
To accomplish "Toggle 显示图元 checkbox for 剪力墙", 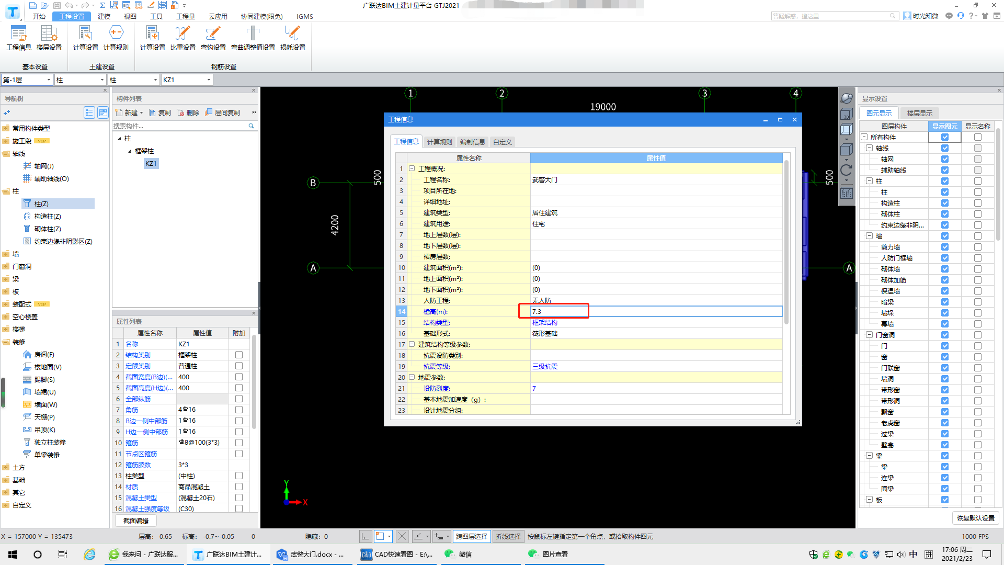I will pos(944,247).
